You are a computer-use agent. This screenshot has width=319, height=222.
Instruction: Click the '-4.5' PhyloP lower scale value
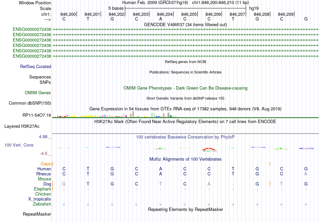44,154
